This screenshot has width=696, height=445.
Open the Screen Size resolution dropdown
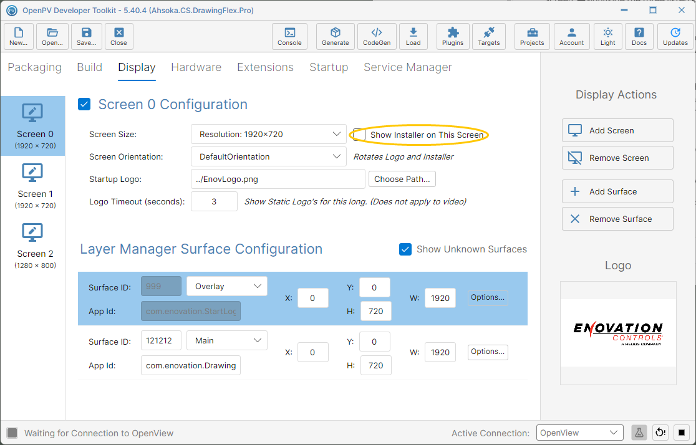pos(269,134)
